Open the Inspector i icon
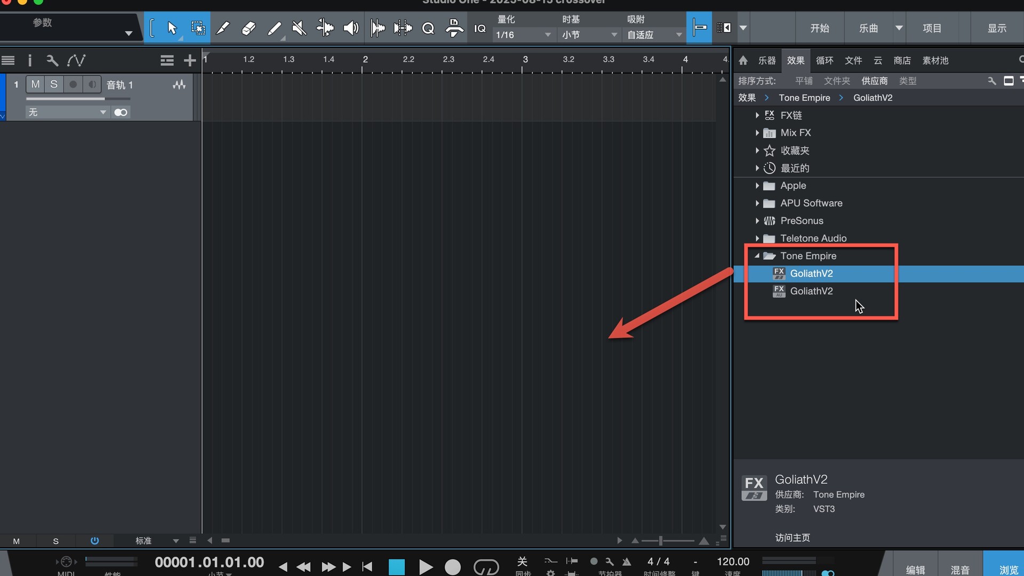 (x=30, y=60)
